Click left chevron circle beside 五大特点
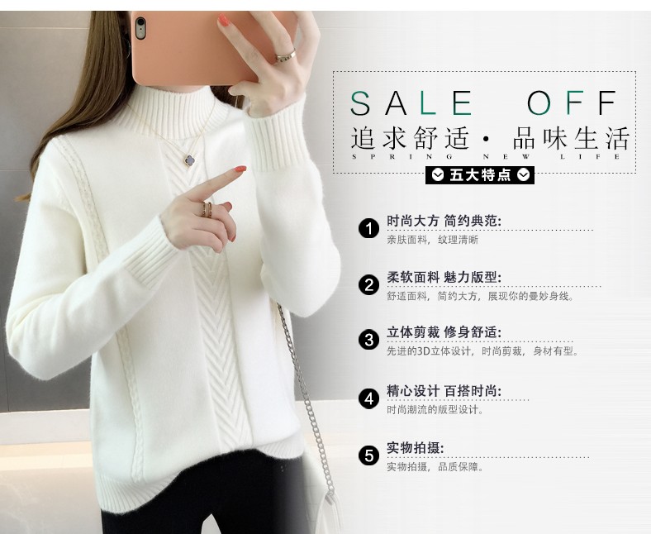This screenshot has width=651, height=534. click(438, 175)
